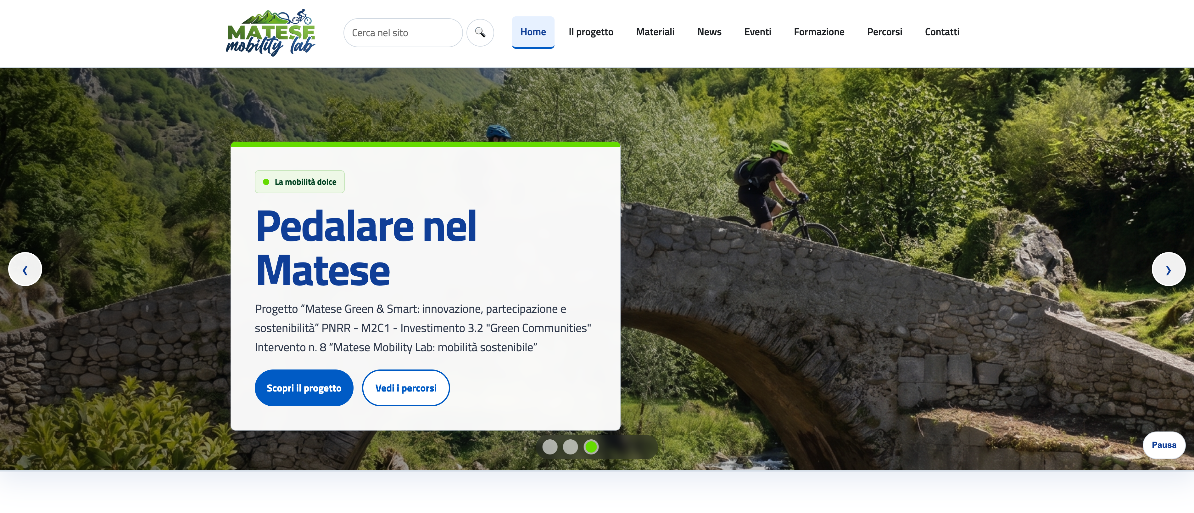Screen dimensions: 1194x513
Task: Click the 'Vedi i percorsi' button
Action: pos(405,388)
